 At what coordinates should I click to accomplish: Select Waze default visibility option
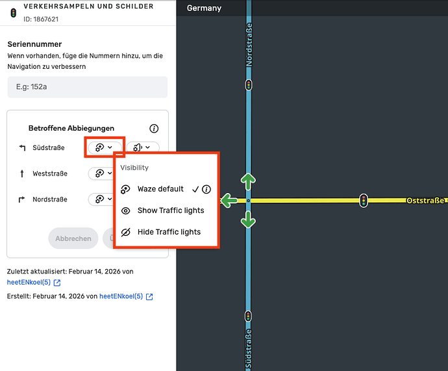pos(160,189)
